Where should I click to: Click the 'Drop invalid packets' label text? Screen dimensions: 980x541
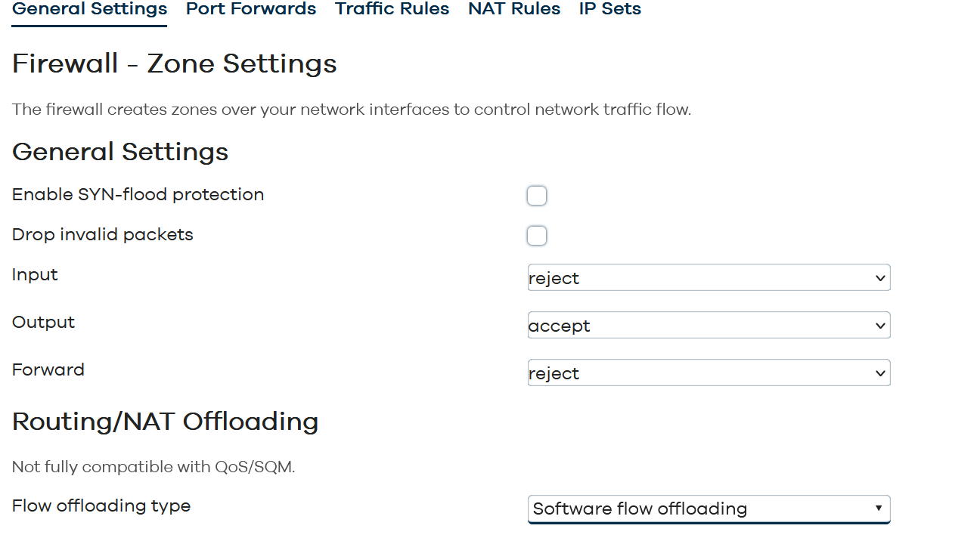click(103, 235)
